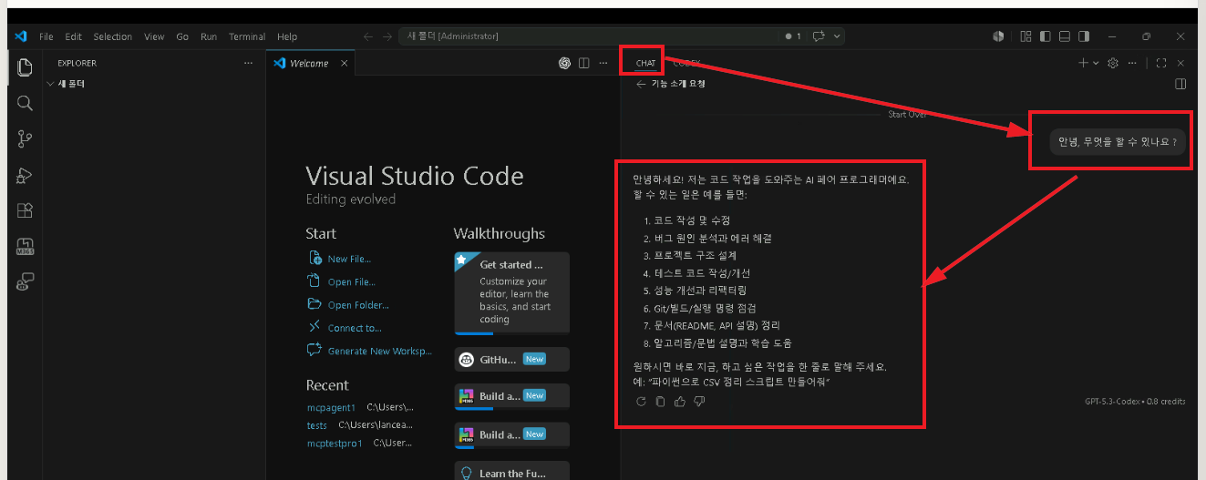Mark chat response as helpful thumbs up
This screenshot has height=480, width=1206.
click(x=680, y=402)
